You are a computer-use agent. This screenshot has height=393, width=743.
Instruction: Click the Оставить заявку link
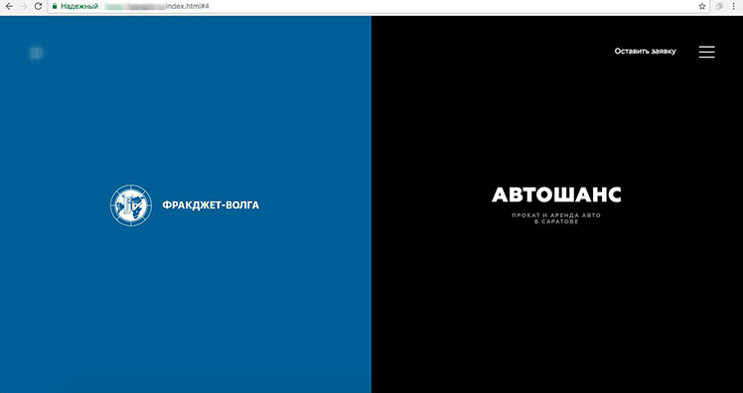point(645,52)
